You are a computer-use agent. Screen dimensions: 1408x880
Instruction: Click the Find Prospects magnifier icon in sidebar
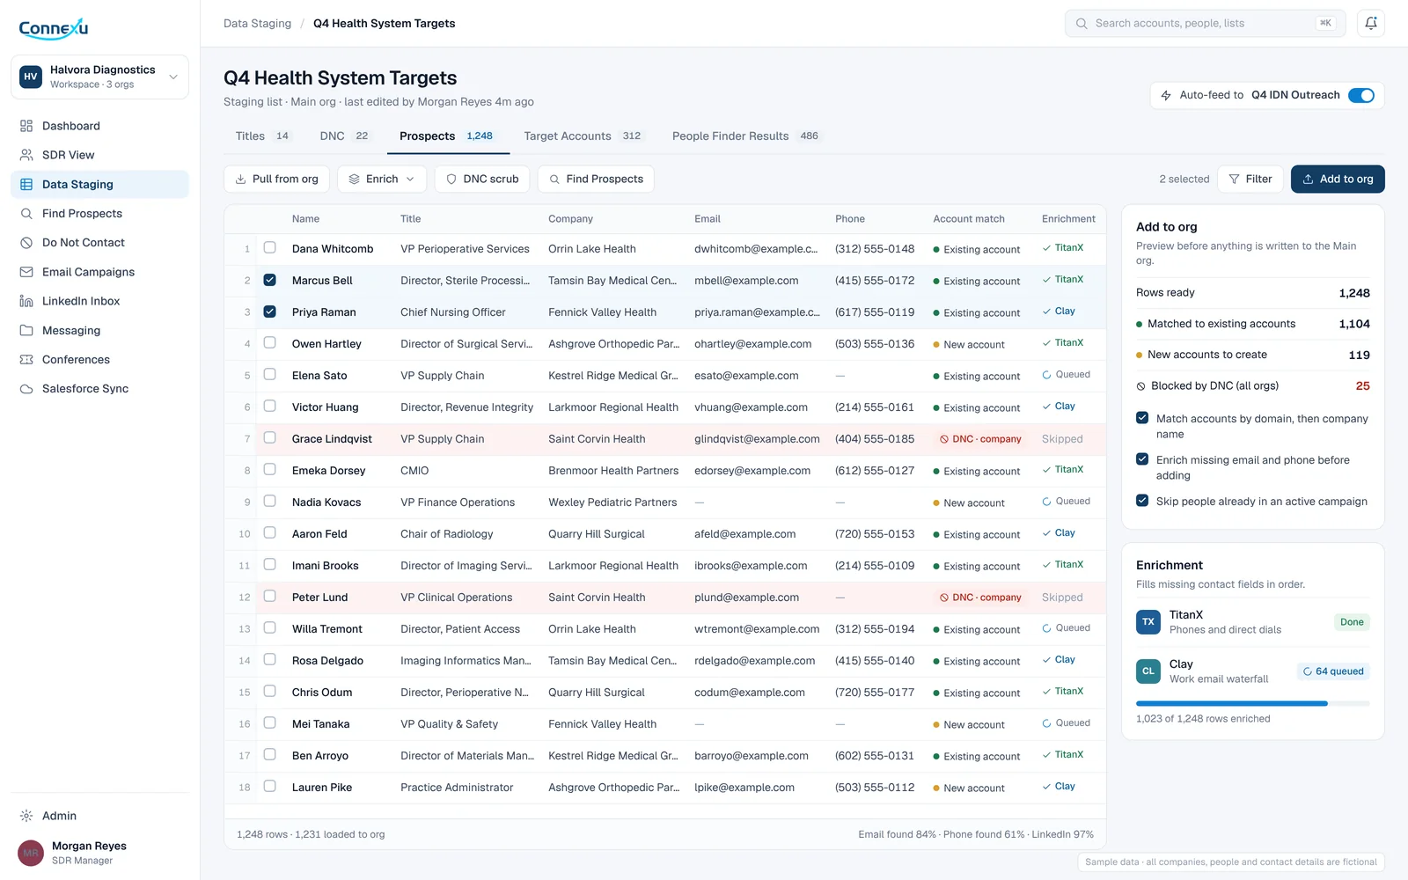pos(26,214)
